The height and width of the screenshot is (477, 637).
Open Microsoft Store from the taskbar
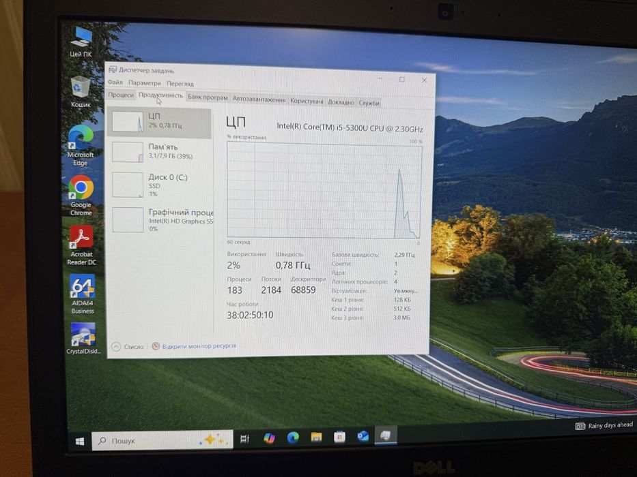coord(339,436)
